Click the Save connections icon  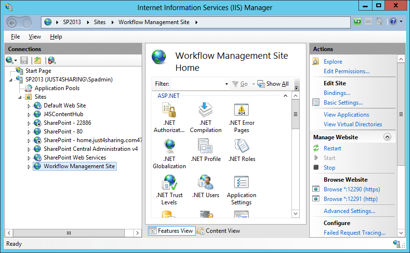pyautogui.click(x=24, y=60)
